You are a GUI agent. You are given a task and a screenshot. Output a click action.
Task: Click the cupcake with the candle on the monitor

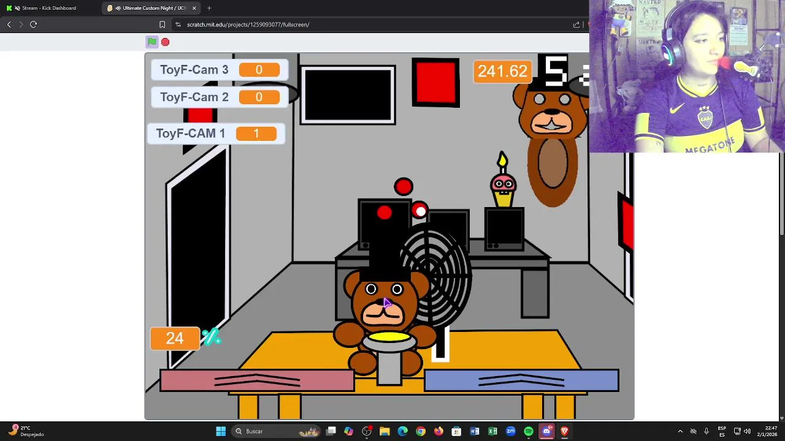point(503,181)
